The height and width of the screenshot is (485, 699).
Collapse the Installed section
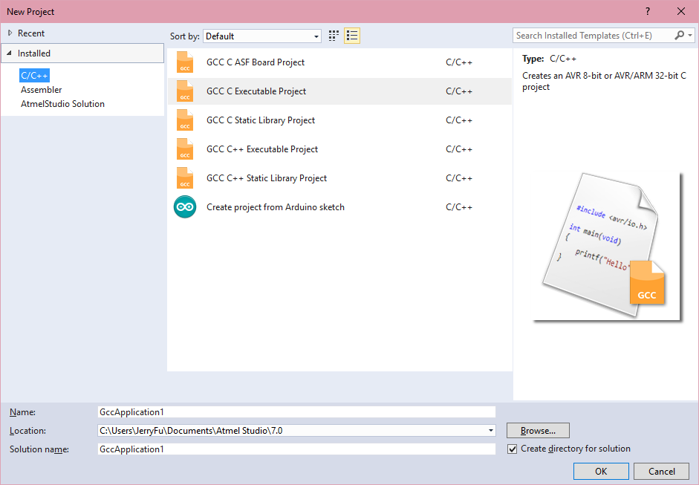click(10, 53)
